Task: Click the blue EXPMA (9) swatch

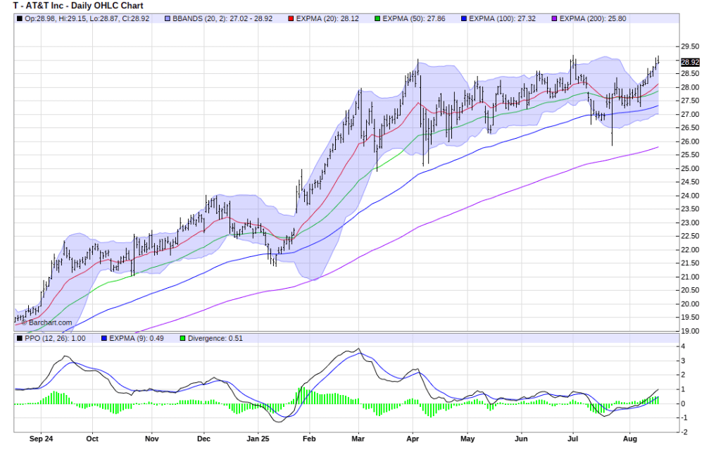Action: pyautogui.click(x=104, y=339)
